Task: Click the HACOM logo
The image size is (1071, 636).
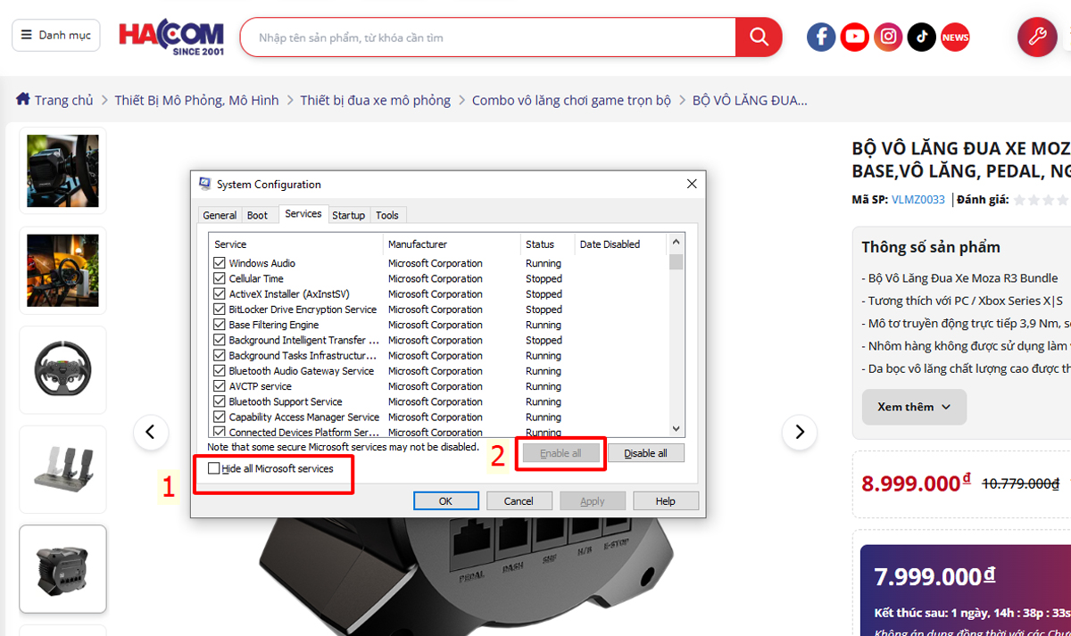Action: point(171,36)
